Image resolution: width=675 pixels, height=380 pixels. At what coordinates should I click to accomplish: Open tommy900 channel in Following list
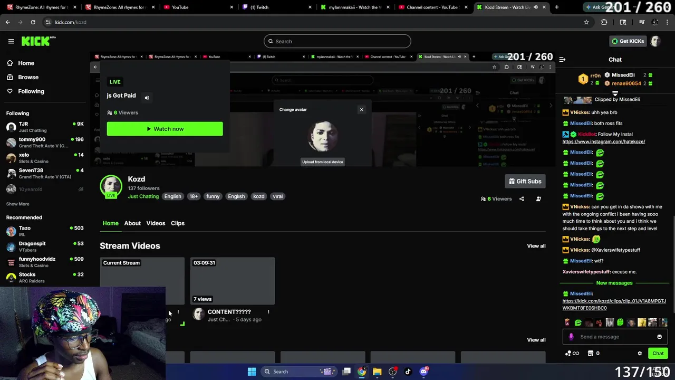pyautogui.click(x=45, y=142)
